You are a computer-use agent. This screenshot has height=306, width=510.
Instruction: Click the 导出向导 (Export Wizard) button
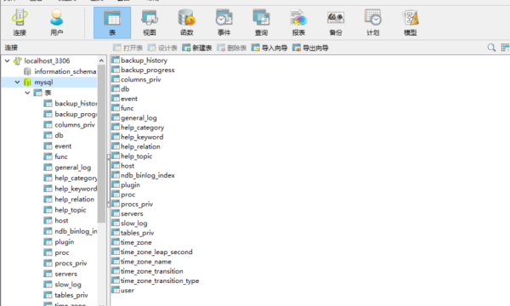tap(310, 48)
